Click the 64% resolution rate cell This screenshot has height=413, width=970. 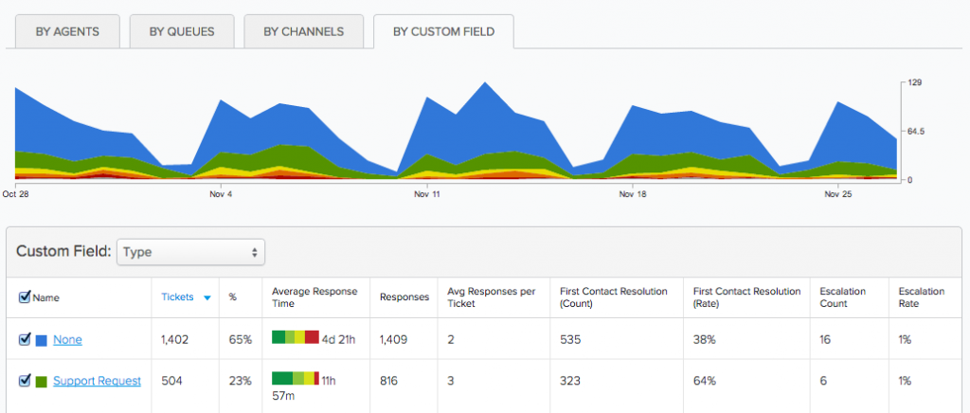[x=704, y=381]
